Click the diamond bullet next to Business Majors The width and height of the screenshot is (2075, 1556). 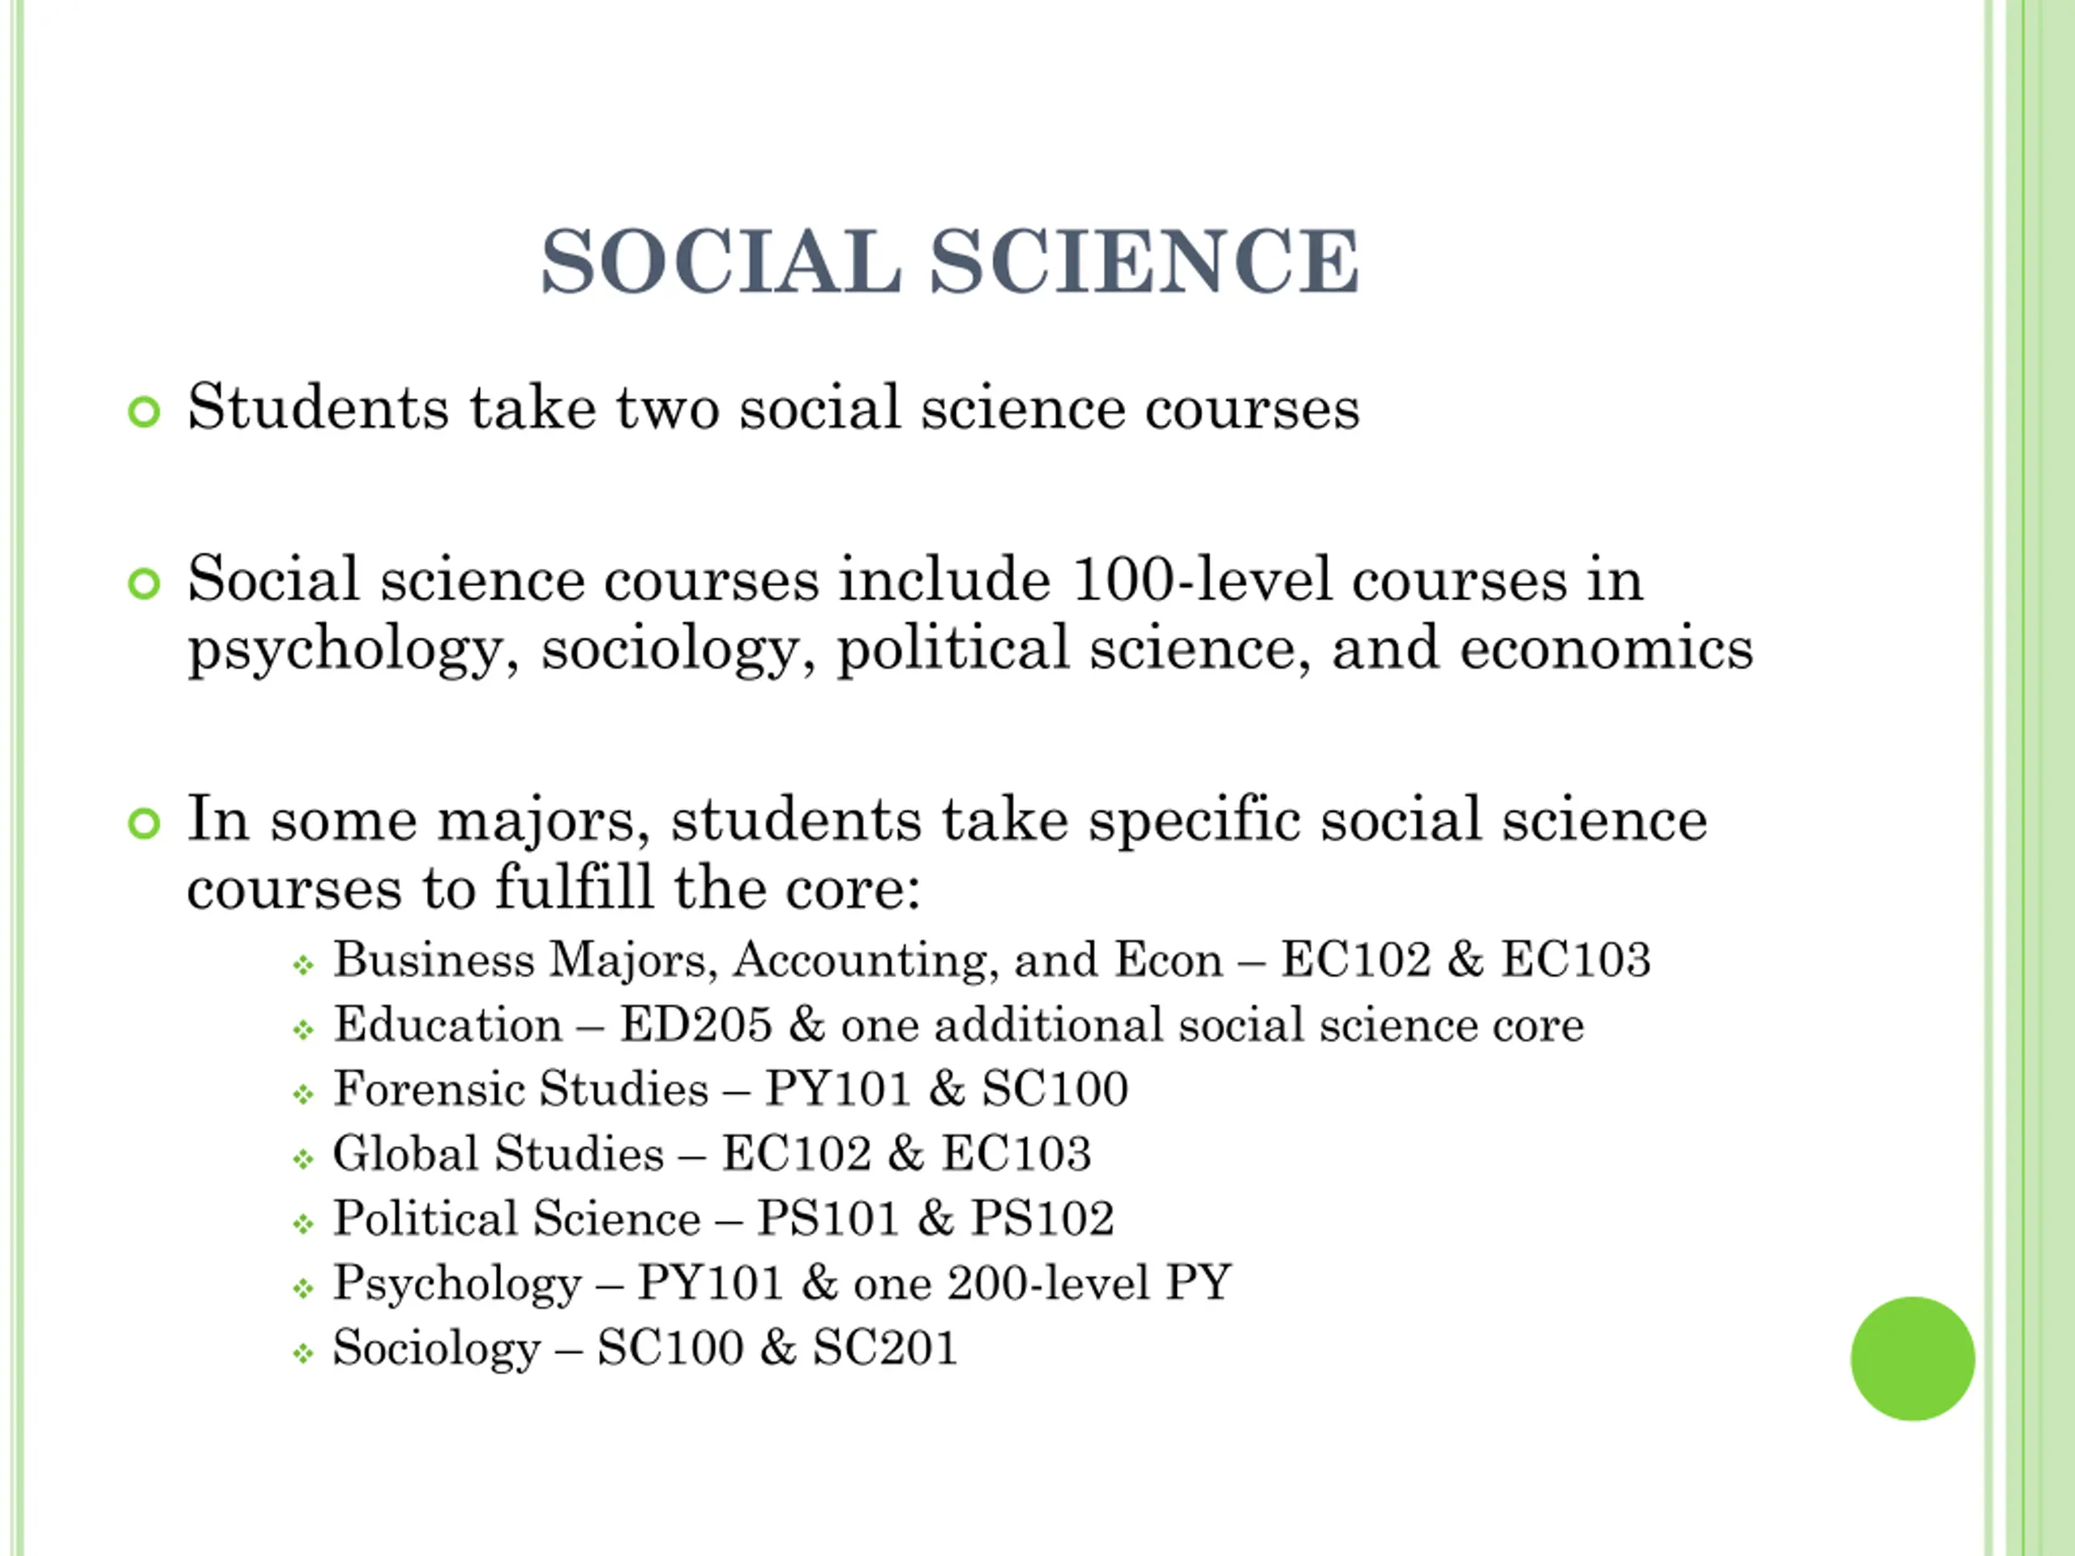click(x=303, y=965)
